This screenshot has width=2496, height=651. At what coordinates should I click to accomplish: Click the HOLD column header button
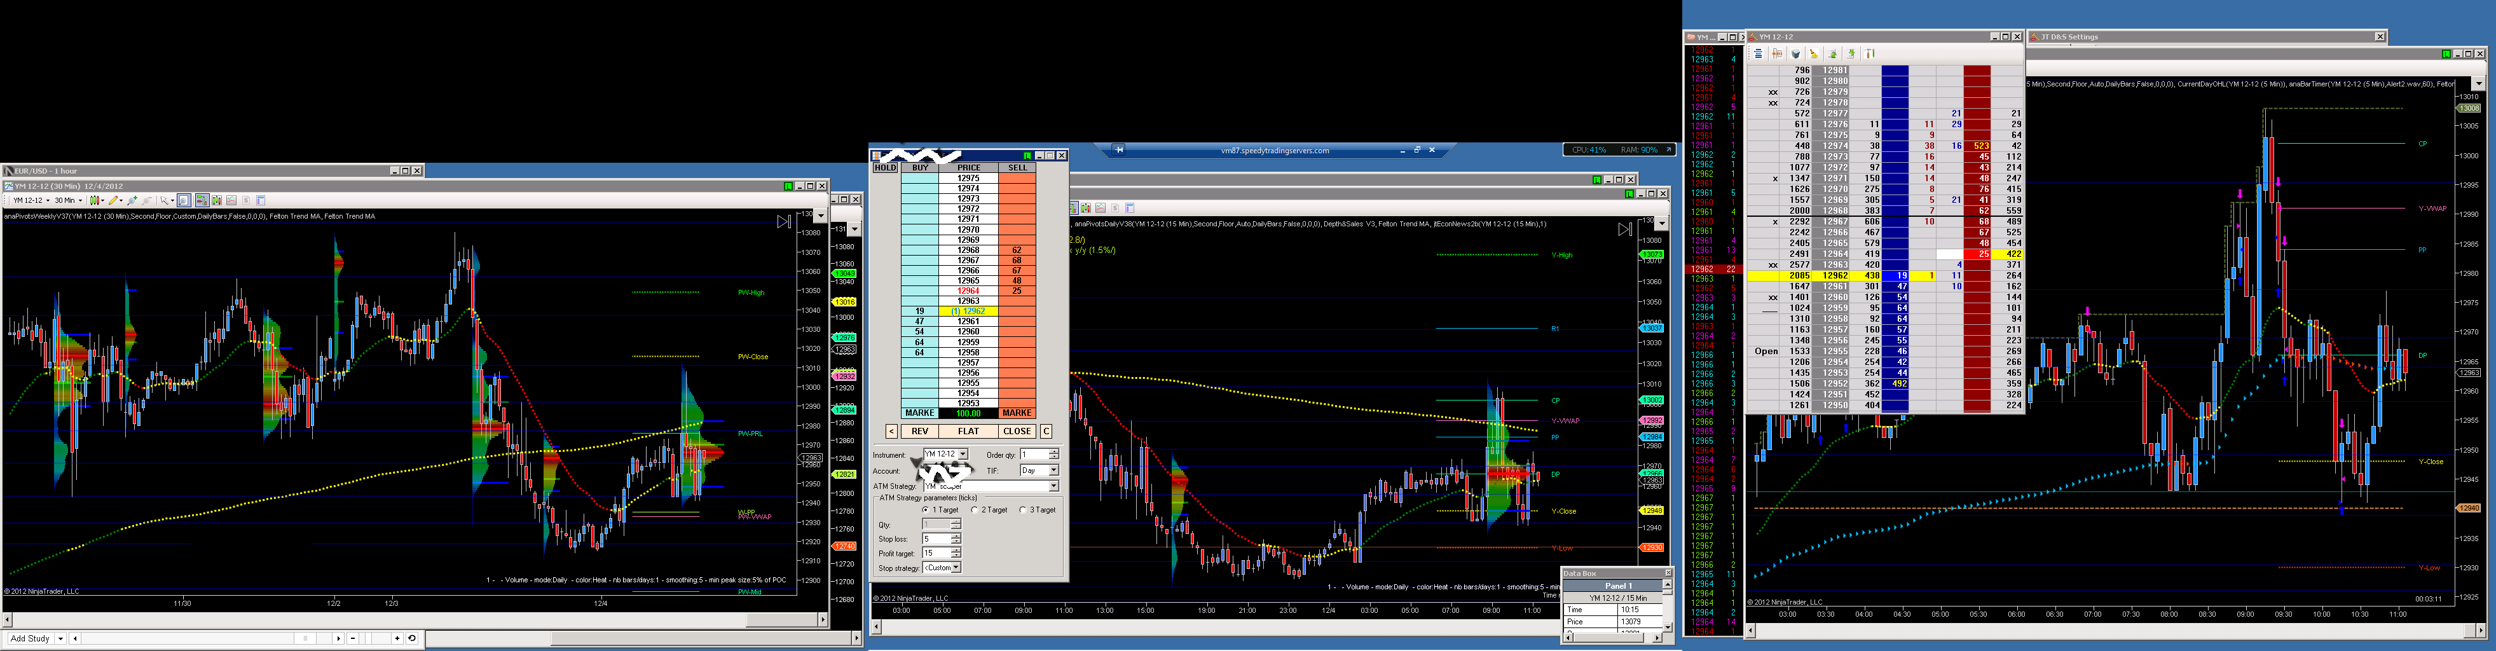tap(886, 168)
